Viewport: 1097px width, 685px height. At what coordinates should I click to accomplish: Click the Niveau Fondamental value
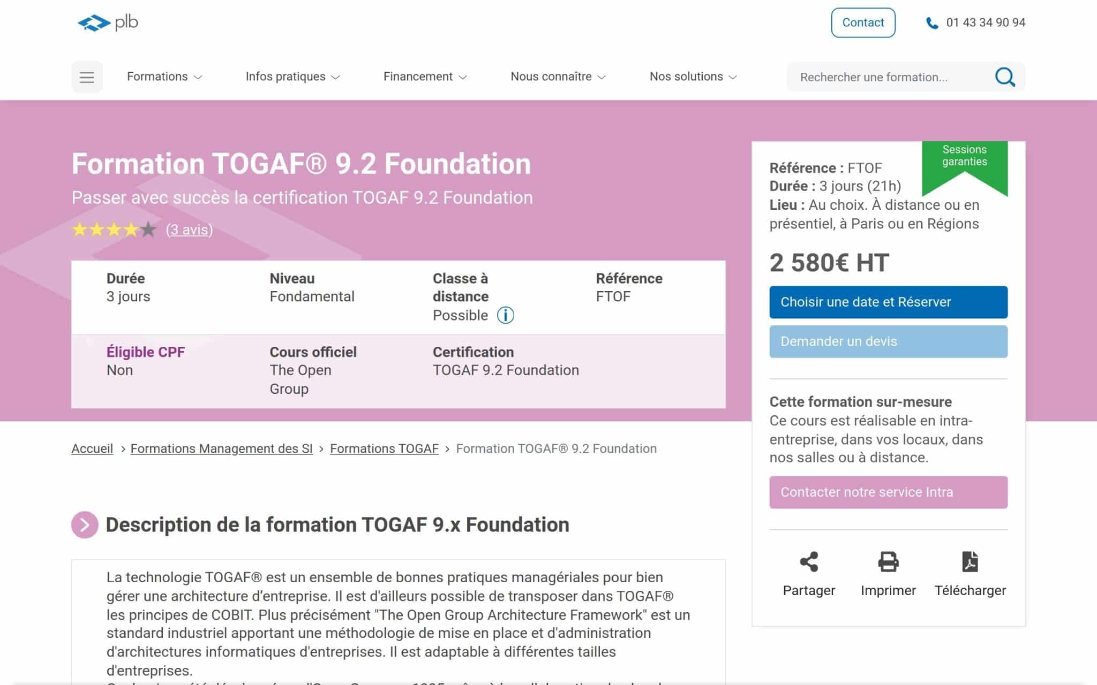pyautogui.click(x=312, y=296)
